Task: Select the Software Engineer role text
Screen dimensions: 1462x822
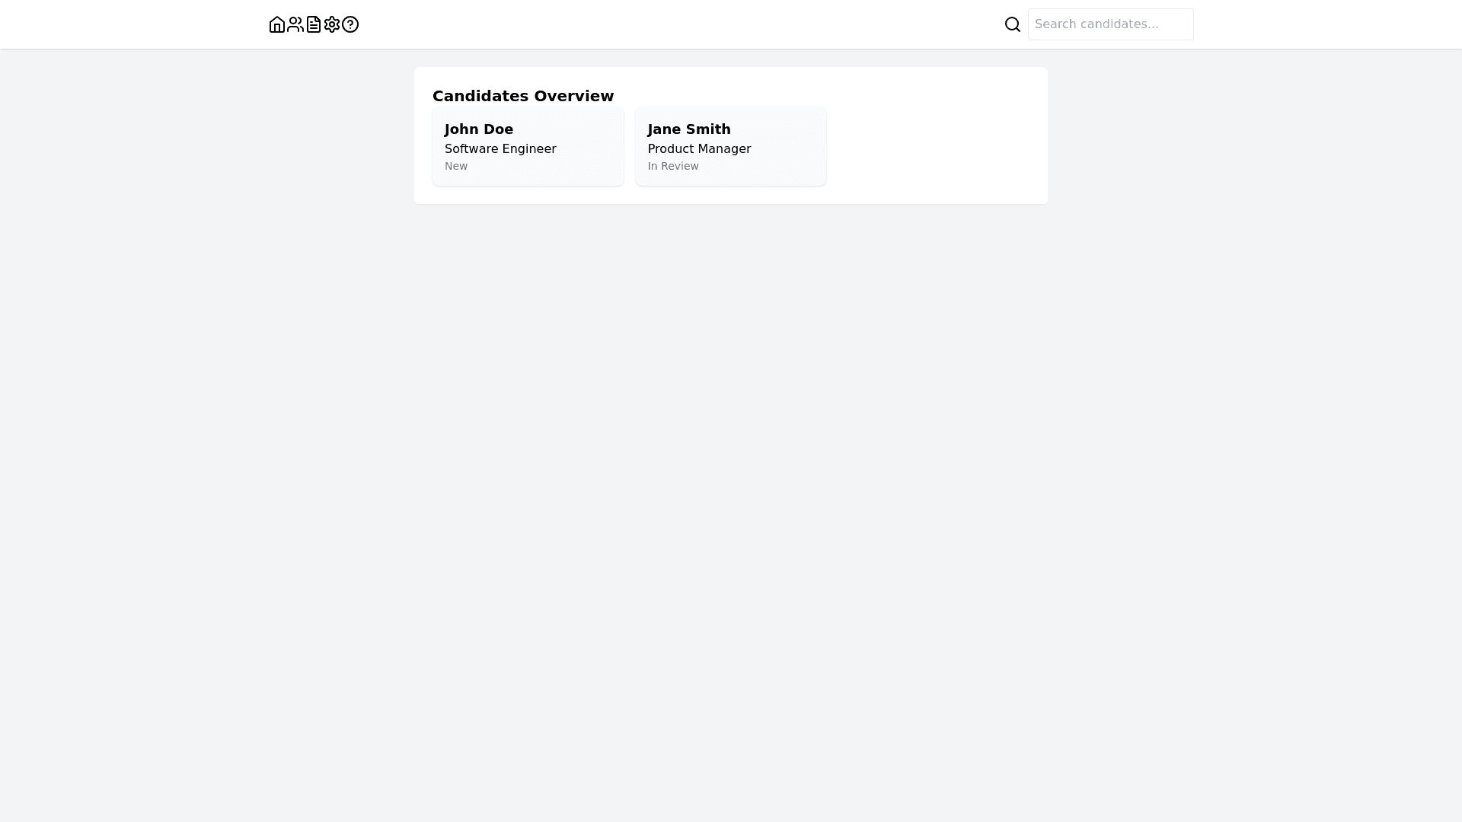Action: click(500, 149)
